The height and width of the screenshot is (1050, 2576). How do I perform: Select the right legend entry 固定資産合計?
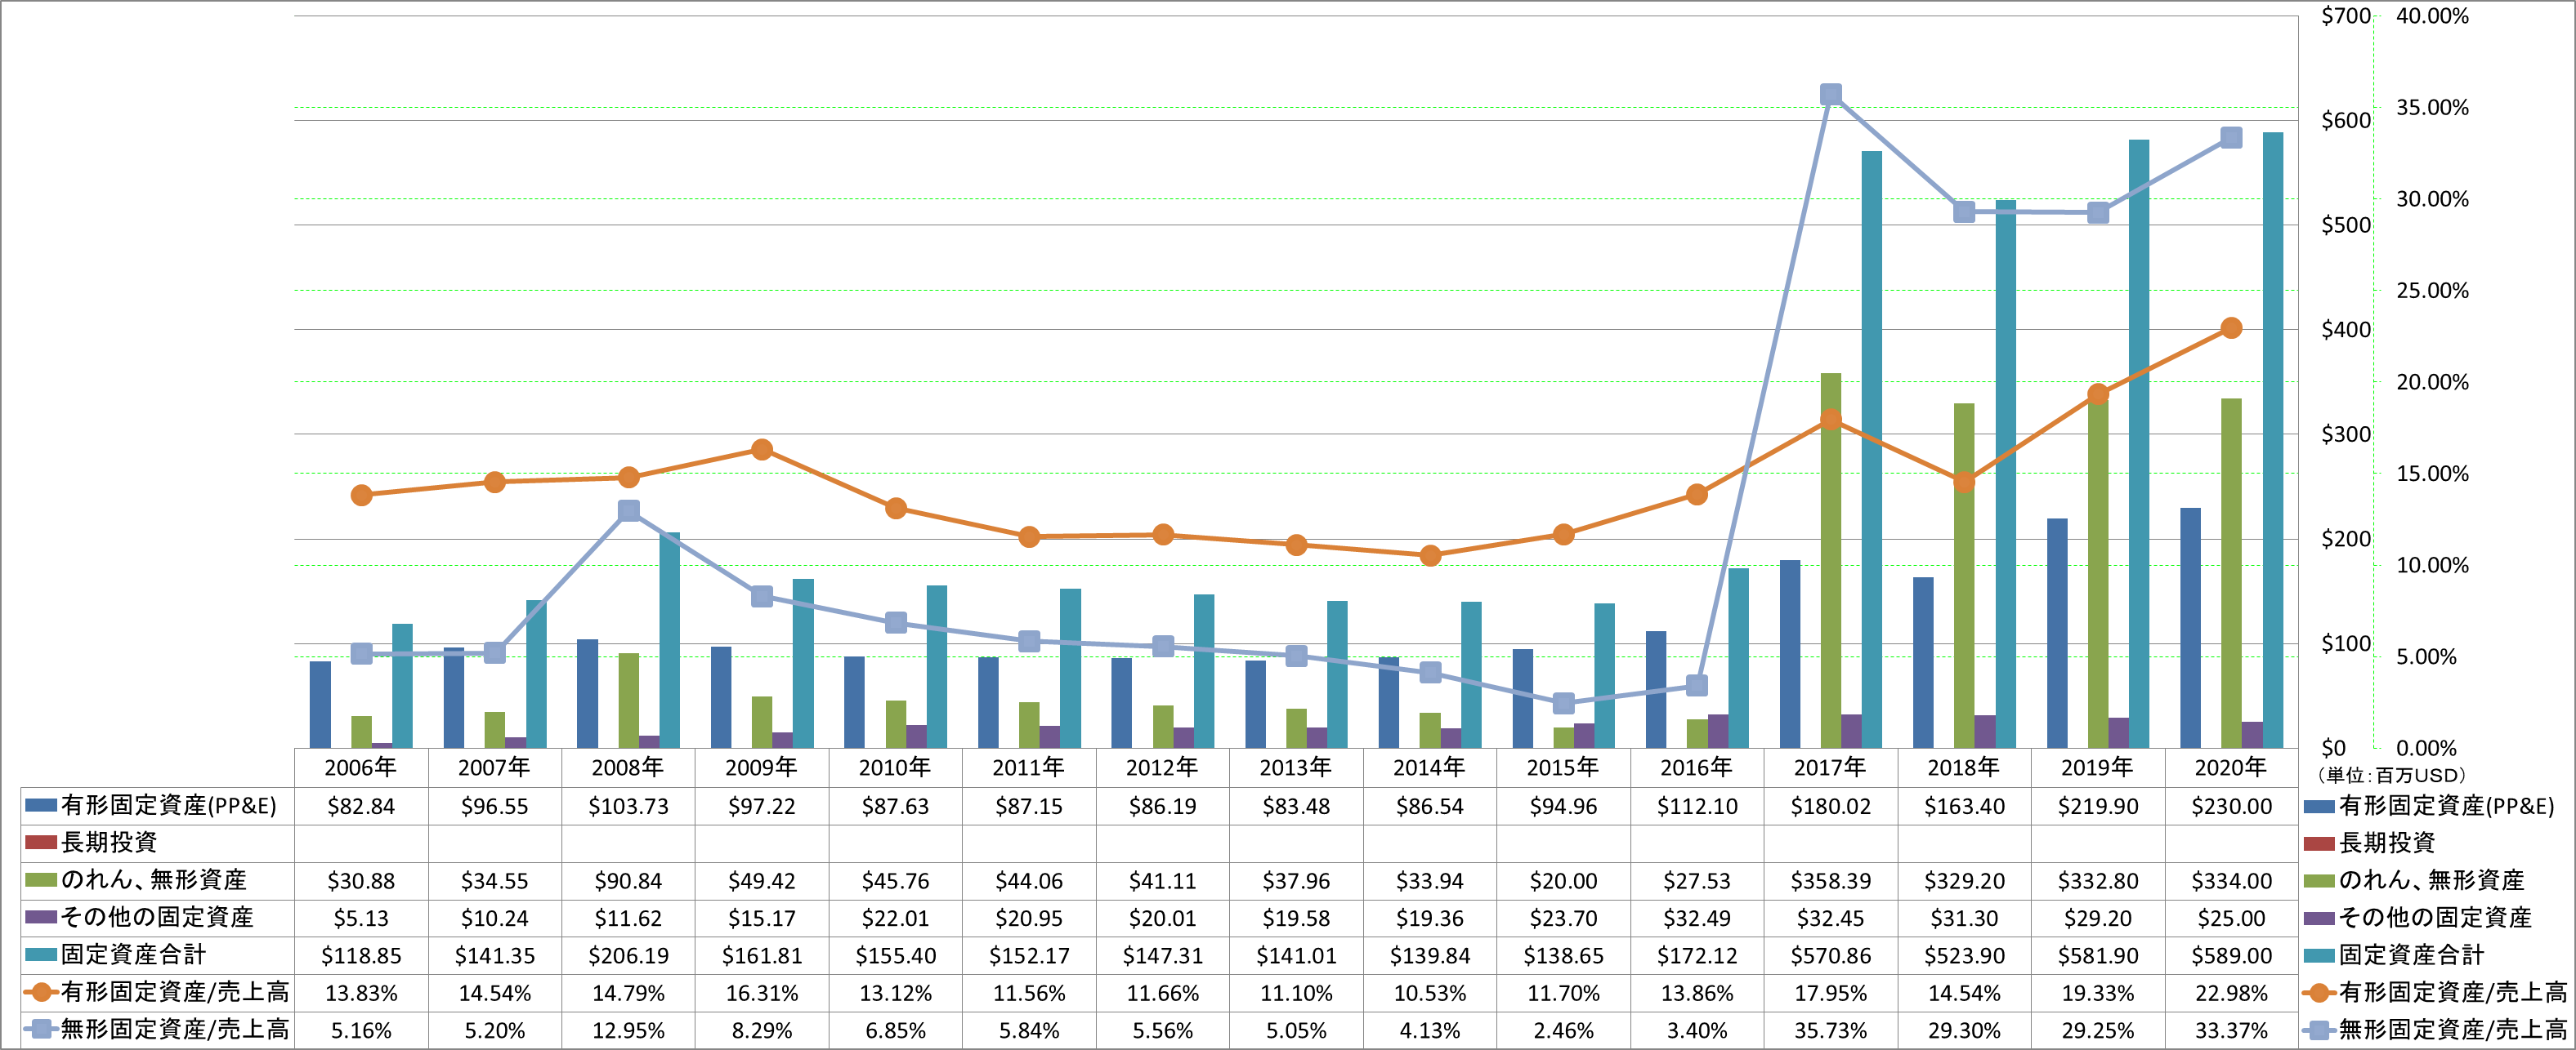point(2411,954)
